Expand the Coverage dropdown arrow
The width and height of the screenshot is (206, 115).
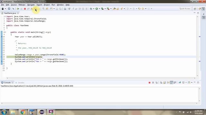(x=105, y=9)
